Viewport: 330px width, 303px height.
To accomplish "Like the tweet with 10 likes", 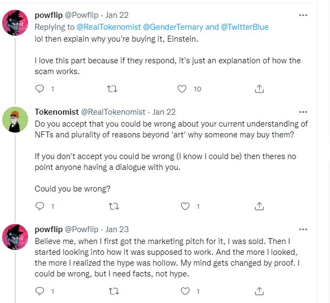I will tap(182, 88).
